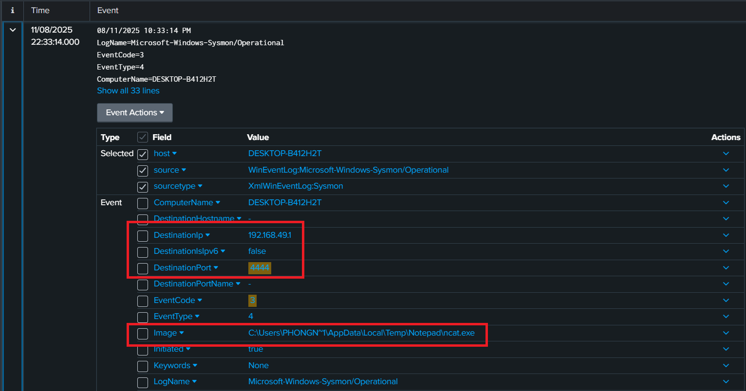Open actions chevron for host row

point(726,154)
